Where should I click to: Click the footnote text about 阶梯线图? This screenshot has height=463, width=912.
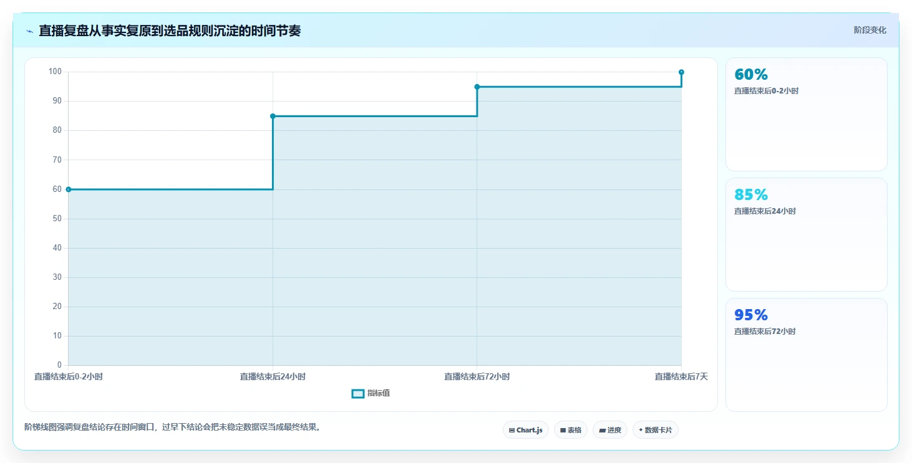(x=172, y=427)
